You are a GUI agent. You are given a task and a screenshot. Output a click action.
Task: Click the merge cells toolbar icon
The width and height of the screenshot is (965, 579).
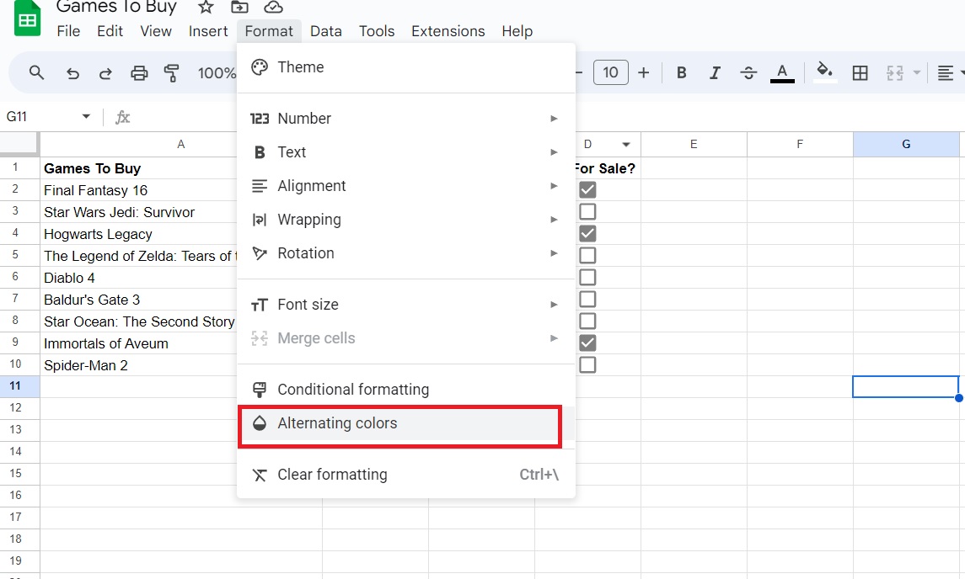point(894,72)
